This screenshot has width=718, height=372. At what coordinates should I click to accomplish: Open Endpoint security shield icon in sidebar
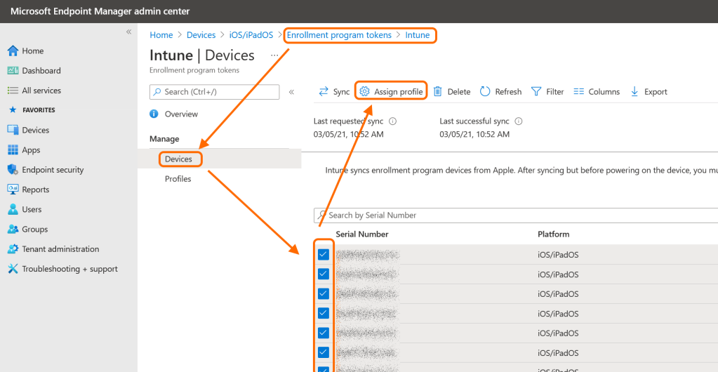[12, 170]
